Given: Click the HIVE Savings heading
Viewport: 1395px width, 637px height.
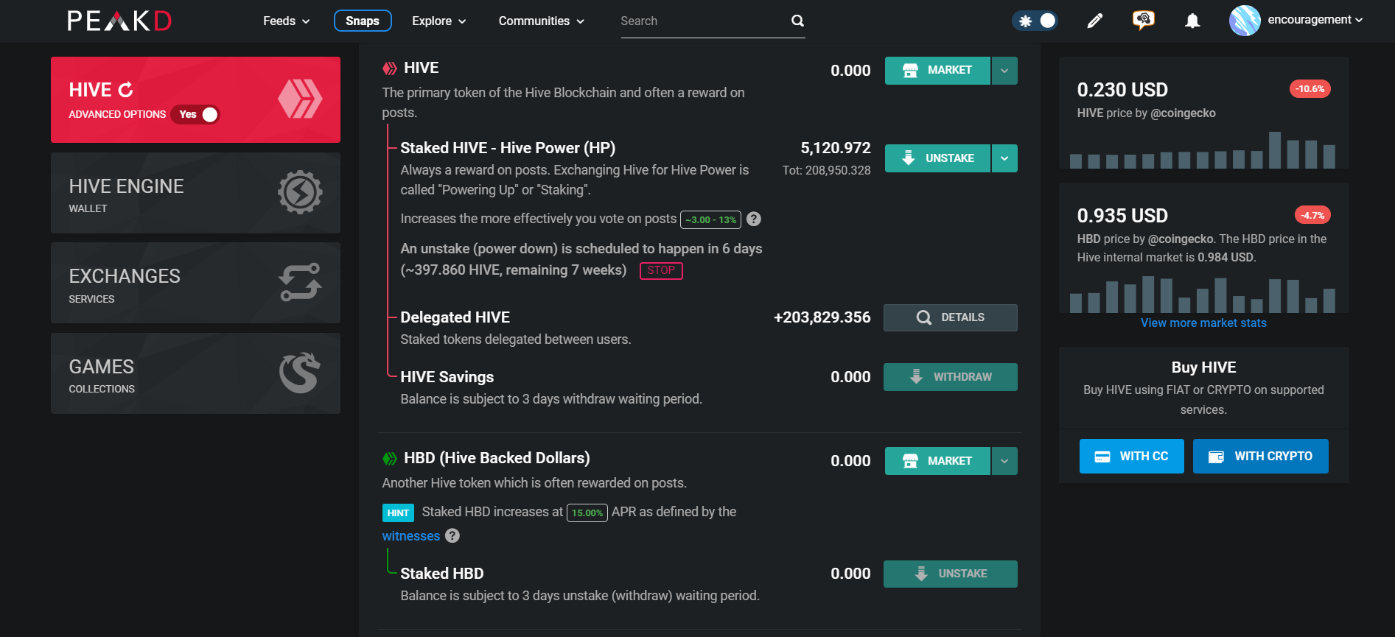Looking at the screenshot, I should (x=447, y=377).
